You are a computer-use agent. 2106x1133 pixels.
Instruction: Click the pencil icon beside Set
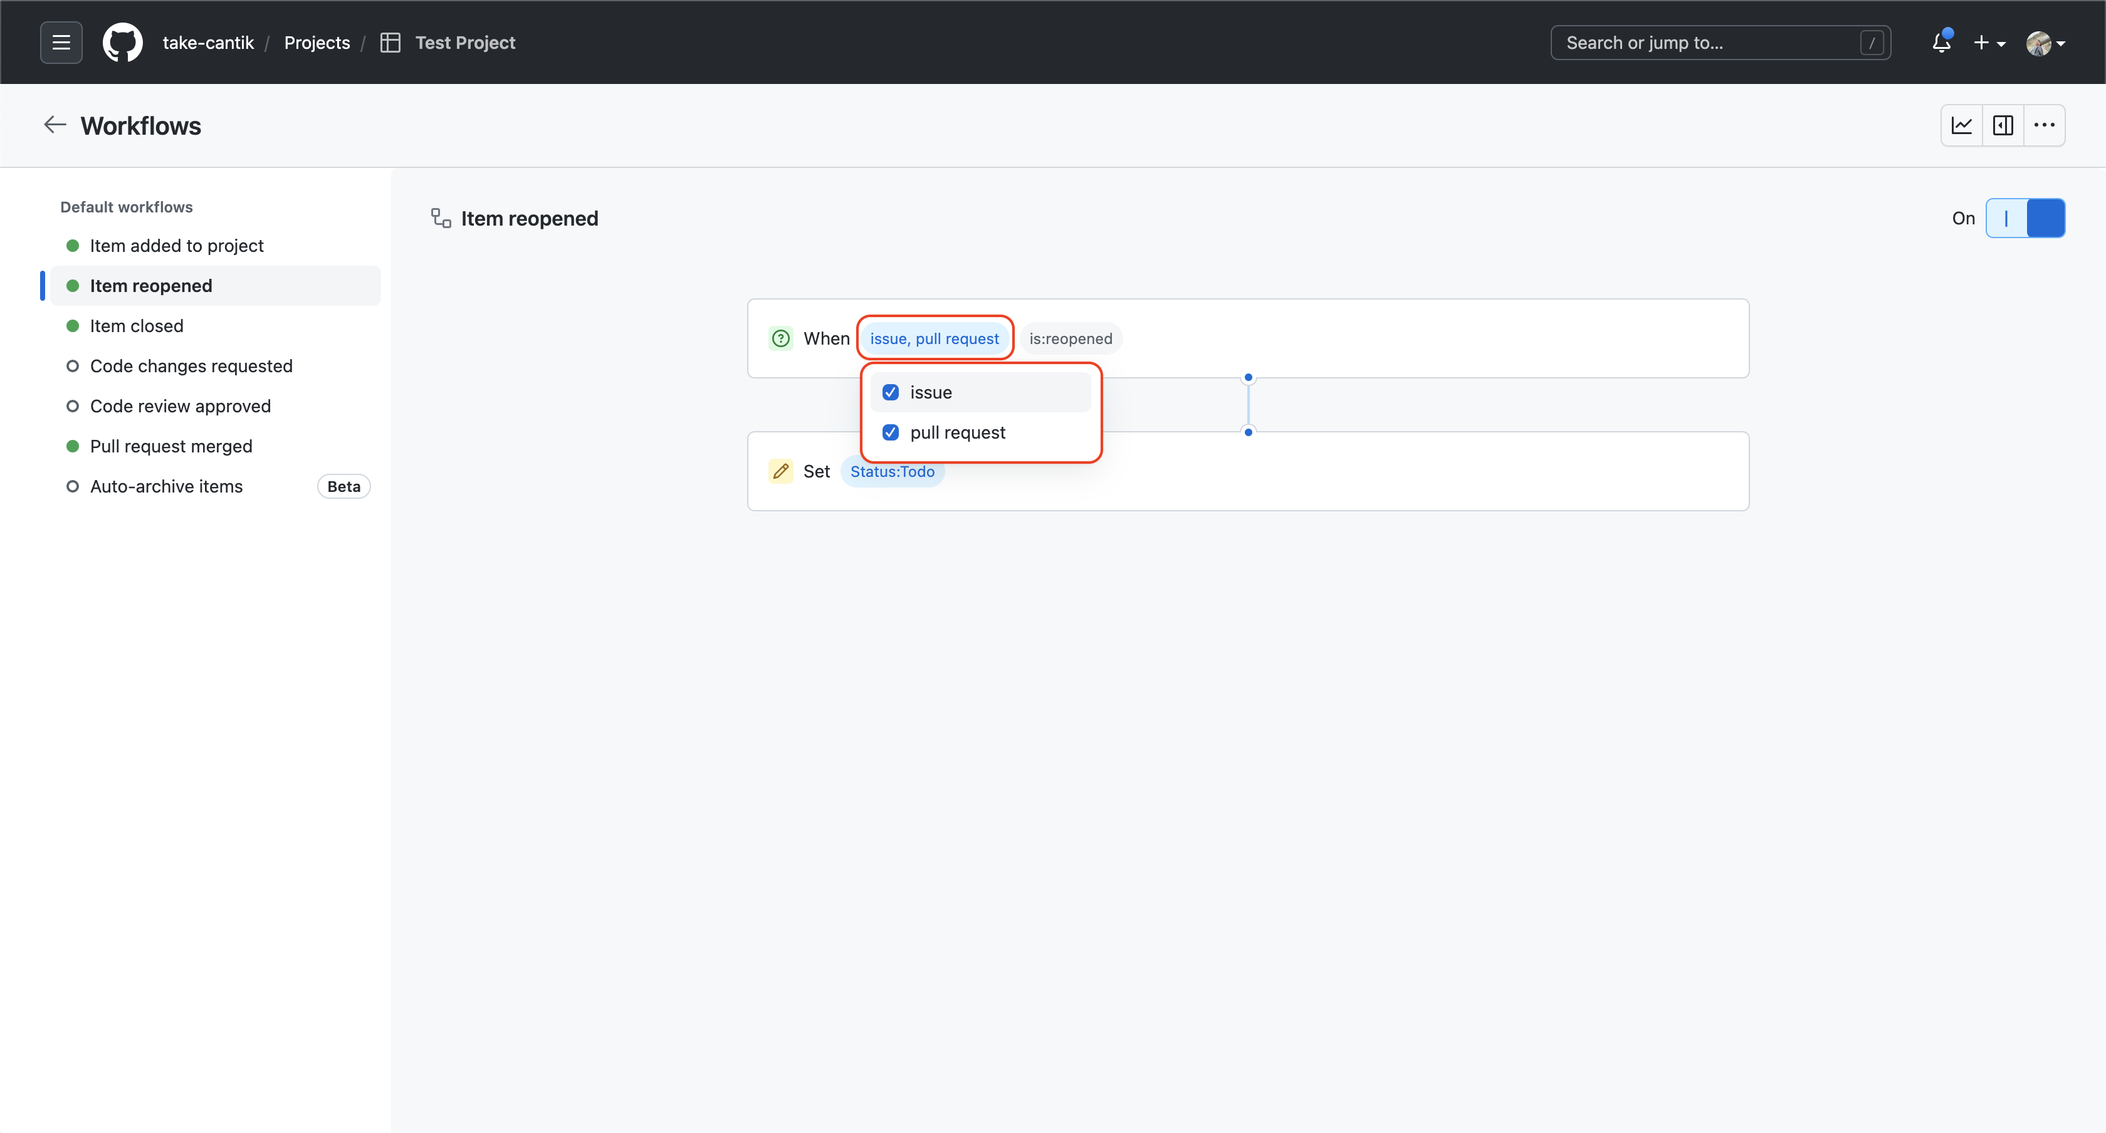point(781,472)
